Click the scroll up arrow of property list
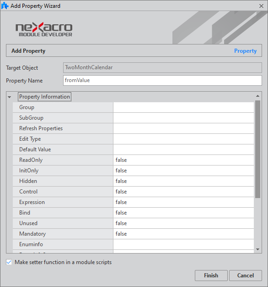Screen dimensions: 268x287 [257, 96]
